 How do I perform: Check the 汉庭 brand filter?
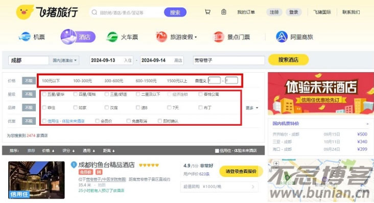[x=107, y=107]
